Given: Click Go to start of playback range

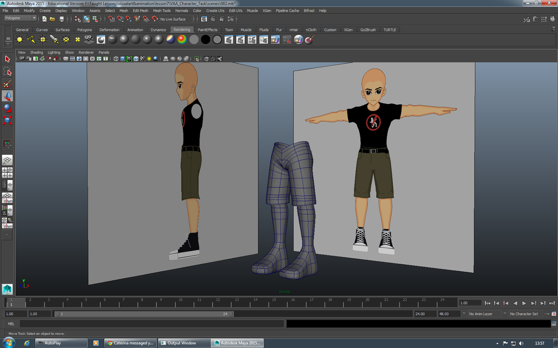Looking at the screenshot, I should [487, 303].
